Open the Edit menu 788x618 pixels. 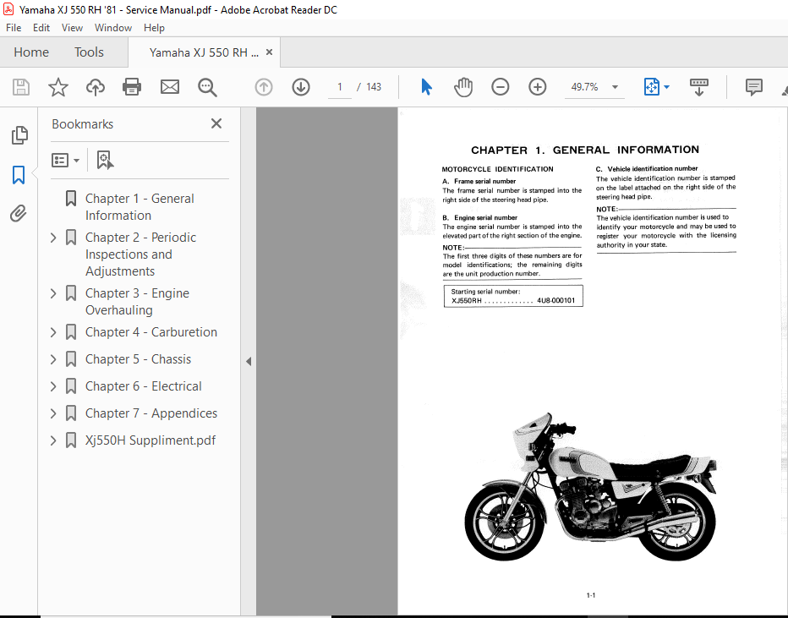(x=41, y=28)
